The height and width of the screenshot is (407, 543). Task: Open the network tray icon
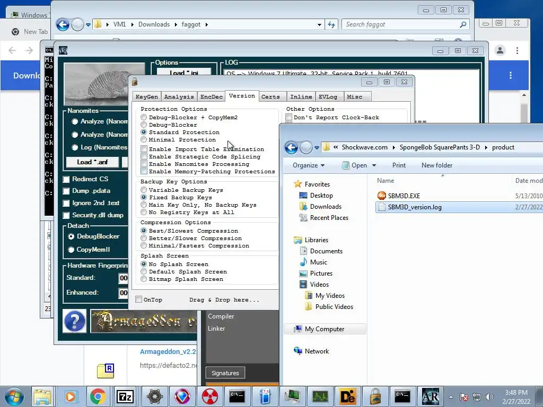coord(477,397)
